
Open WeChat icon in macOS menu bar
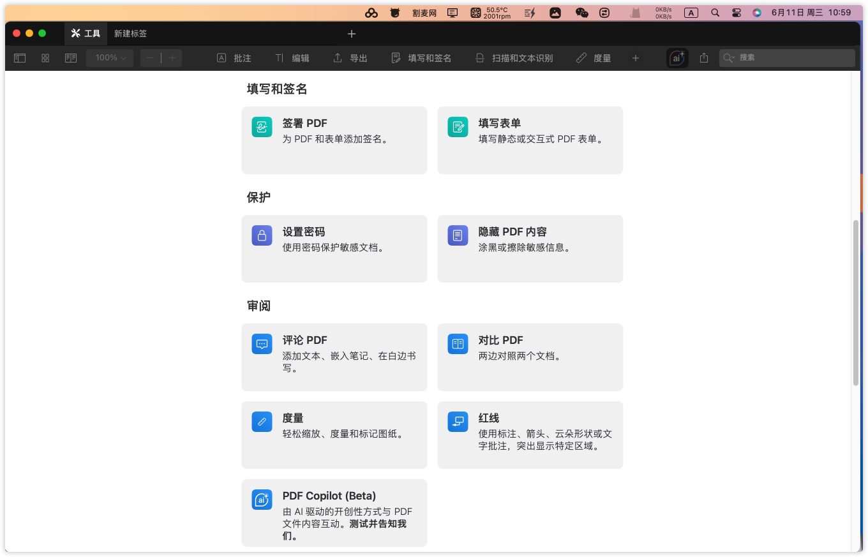pyautogui.click(x=581, y=12)
